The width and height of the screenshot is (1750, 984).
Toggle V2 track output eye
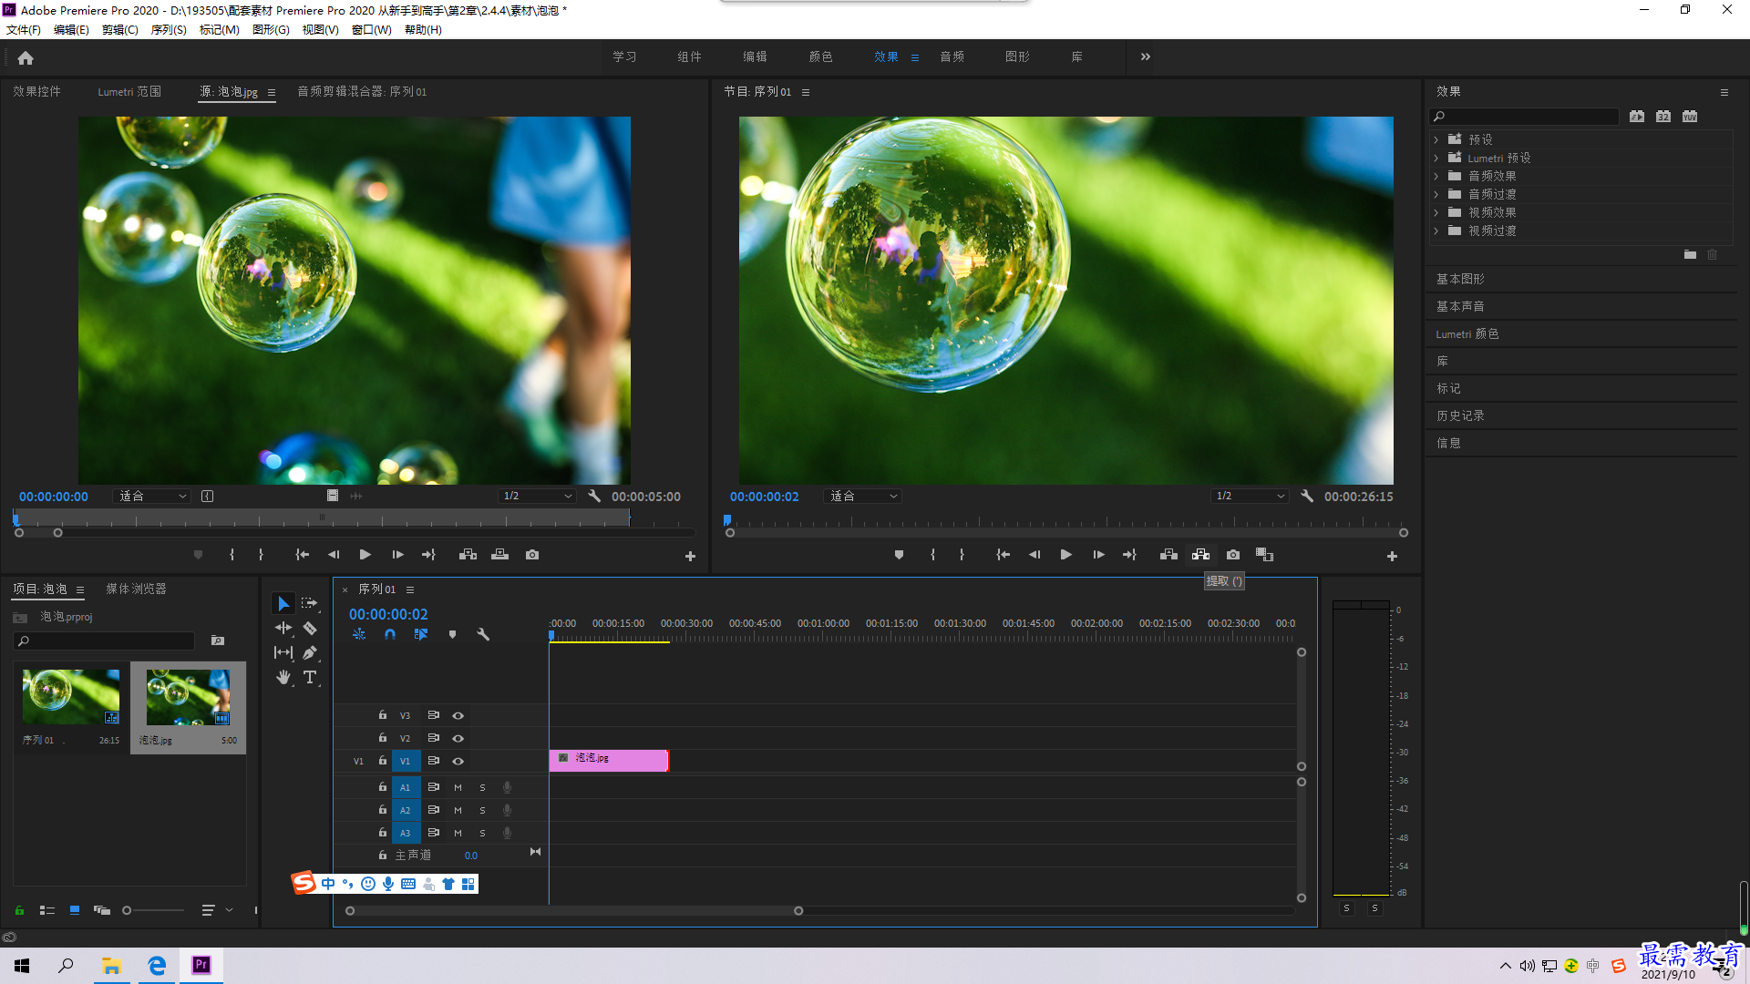click(x=458, y=739)
